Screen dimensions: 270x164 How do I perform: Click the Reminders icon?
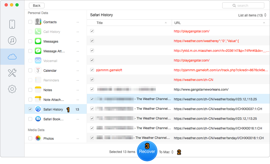38,80
